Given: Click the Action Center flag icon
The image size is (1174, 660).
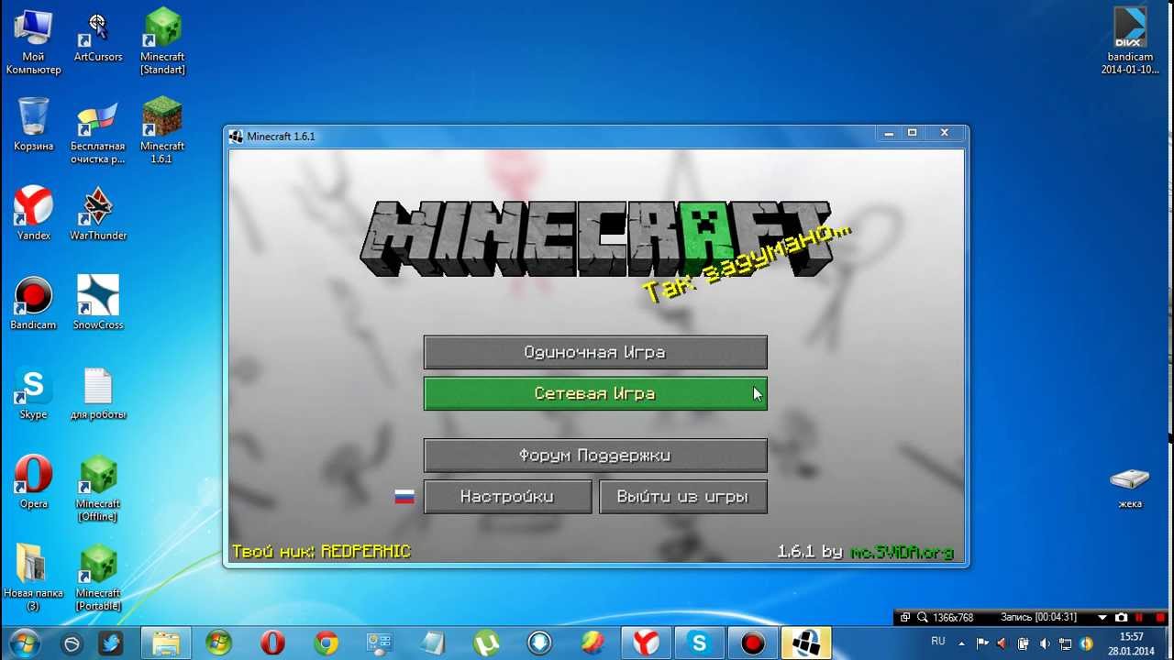Looking at the screenshot, I should pos(982,643).
